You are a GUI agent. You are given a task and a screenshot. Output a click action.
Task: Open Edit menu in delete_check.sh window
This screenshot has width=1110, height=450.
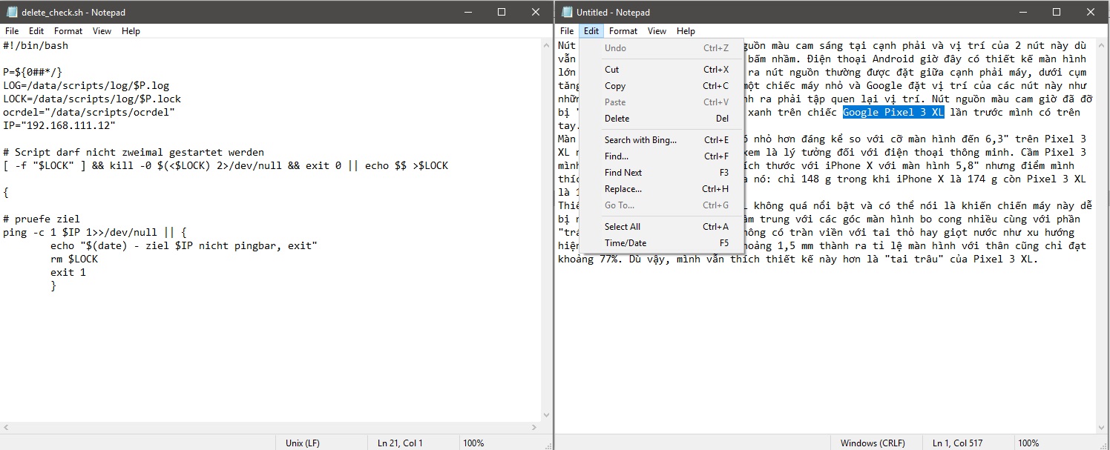(x=36, y=31)
